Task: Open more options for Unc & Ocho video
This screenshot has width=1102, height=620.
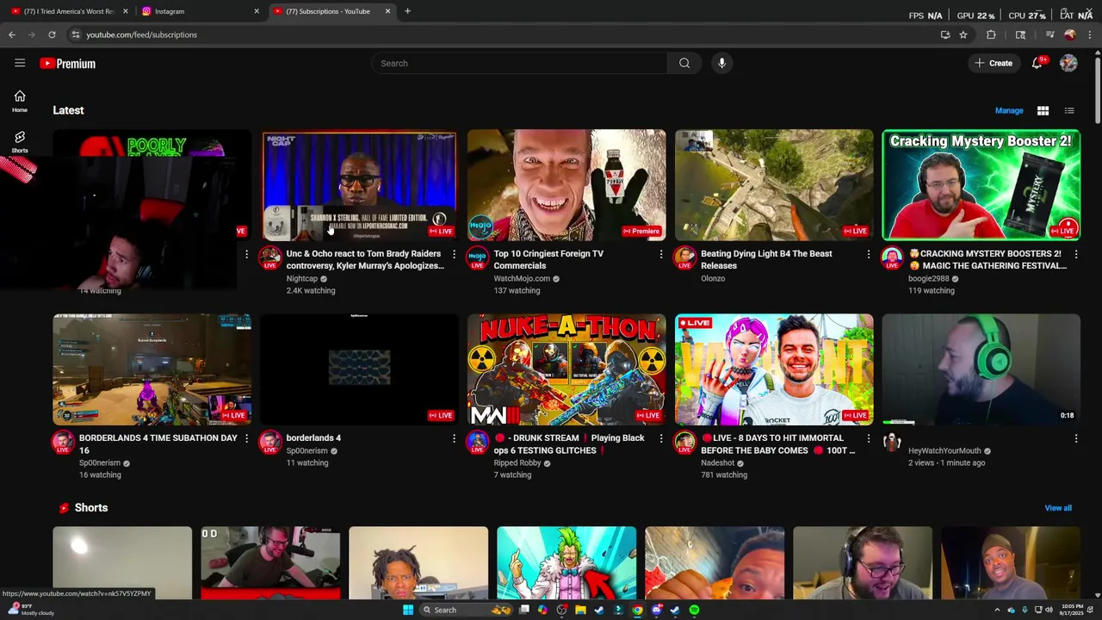Action: [x=454, y=255]
